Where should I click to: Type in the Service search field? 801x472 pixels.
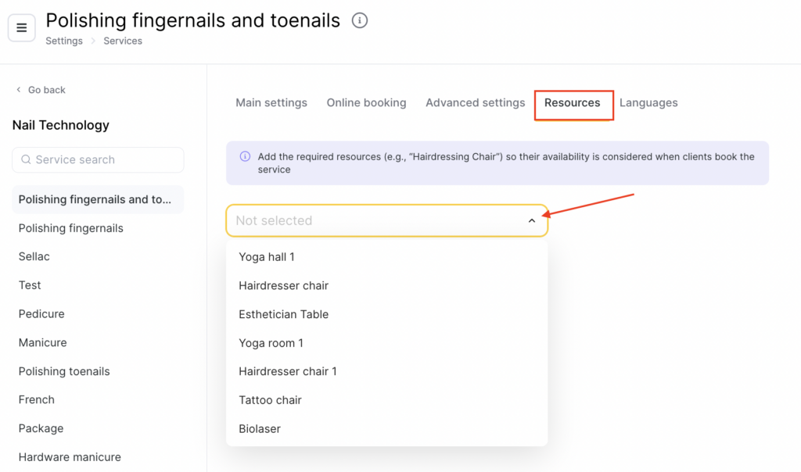tap(106, 159)
